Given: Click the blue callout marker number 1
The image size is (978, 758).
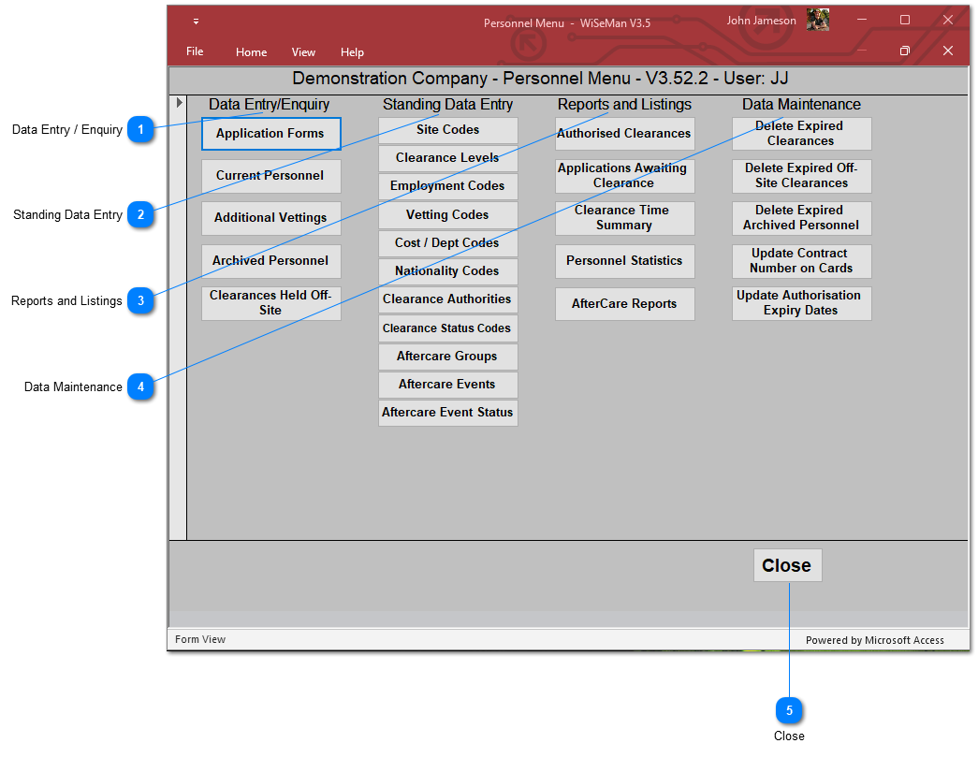Looking at the screenshot, I should point(140,129).
